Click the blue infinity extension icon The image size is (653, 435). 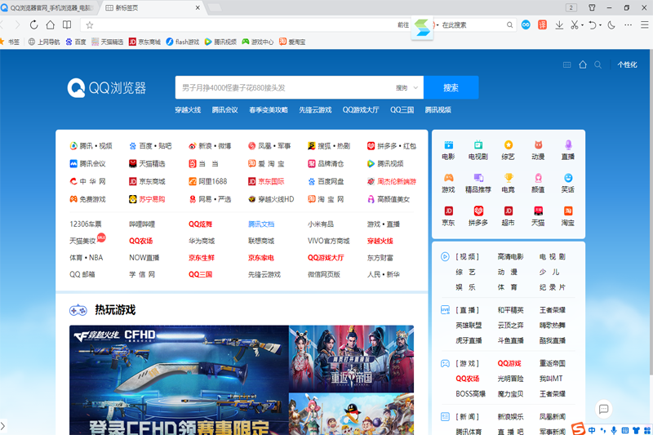[526, 25]
